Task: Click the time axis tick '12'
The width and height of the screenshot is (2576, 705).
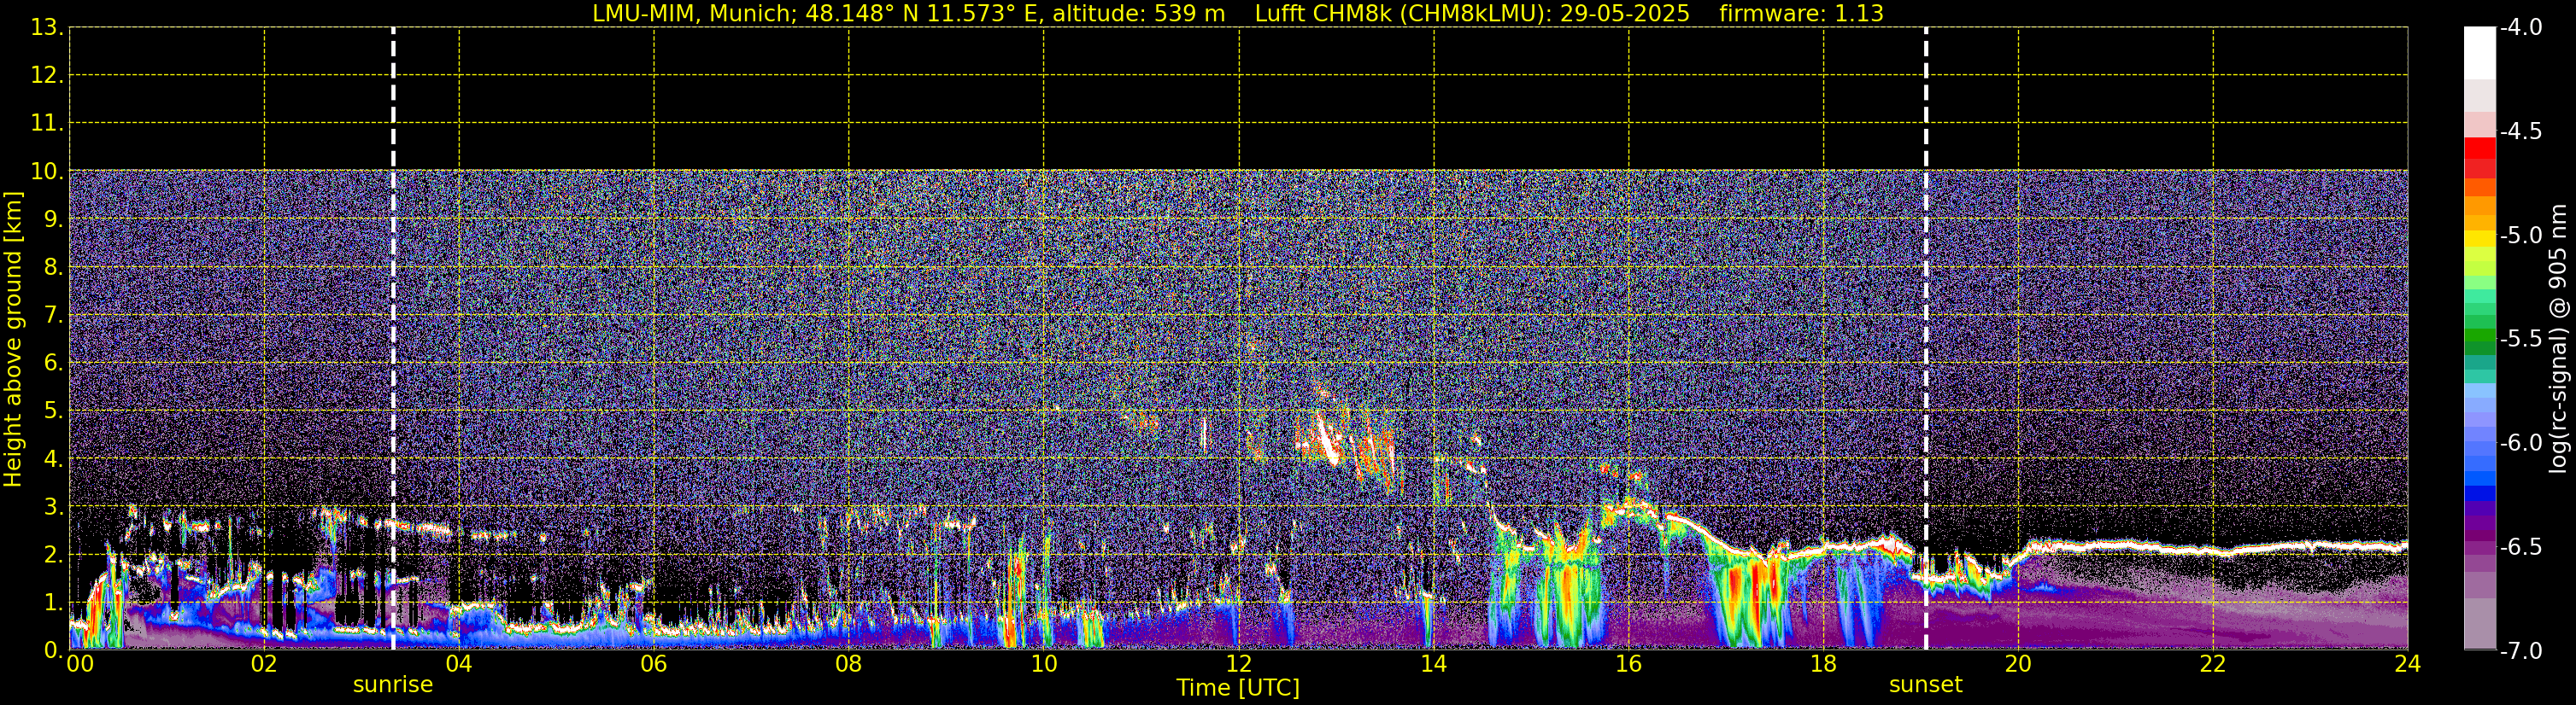Action: (1239, 664)
